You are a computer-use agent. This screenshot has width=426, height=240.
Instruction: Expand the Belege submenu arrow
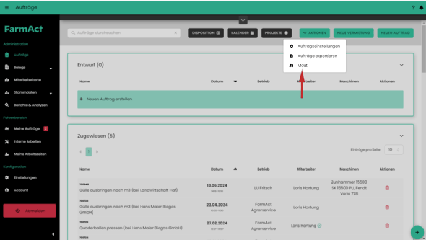coord(51,69)
